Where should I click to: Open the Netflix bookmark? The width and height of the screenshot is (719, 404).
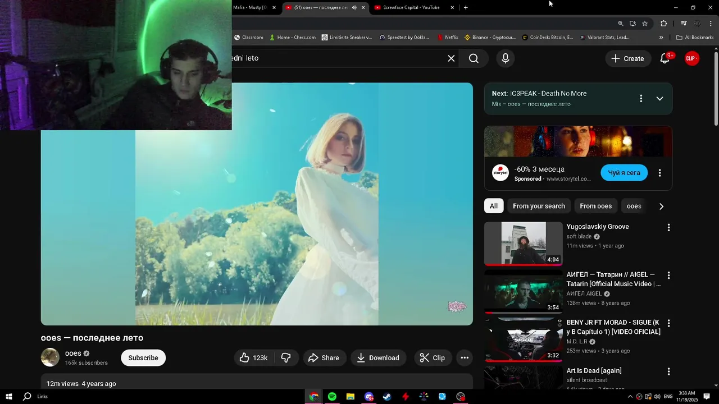tap(448, 38)
